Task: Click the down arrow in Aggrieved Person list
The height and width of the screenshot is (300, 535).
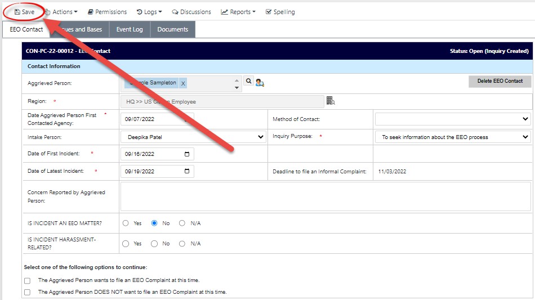Action: click(x=237, y=88)
